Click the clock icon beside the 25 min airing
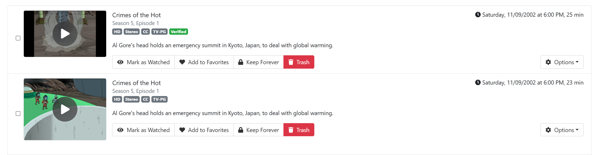Image resolution: width=603 pixels, height=155 pixels. 478,15
